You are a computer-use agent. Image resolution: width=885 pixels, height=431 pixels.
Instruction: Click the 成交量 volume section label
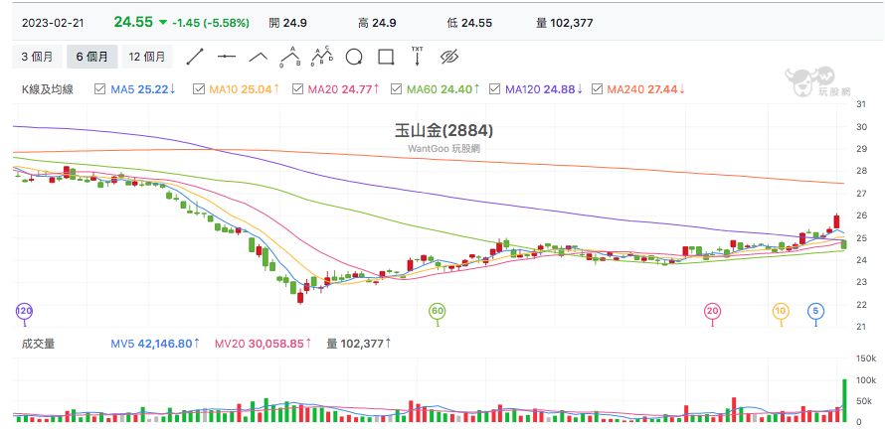pyautogui.click(x=38, y=344)
